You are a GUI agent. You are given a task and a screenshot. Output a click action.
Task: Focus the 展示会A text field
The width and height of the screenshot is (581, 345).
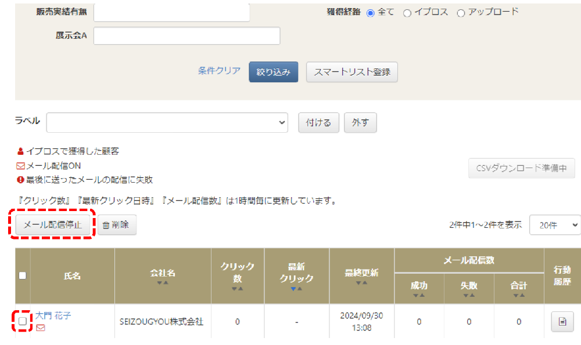187,36
